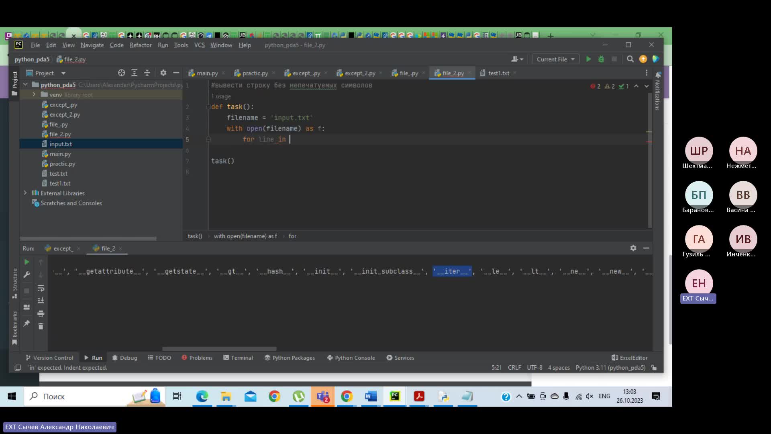Expand all in Project panel
The height and width of the screenshot is (434, 771).
[134, 73]
